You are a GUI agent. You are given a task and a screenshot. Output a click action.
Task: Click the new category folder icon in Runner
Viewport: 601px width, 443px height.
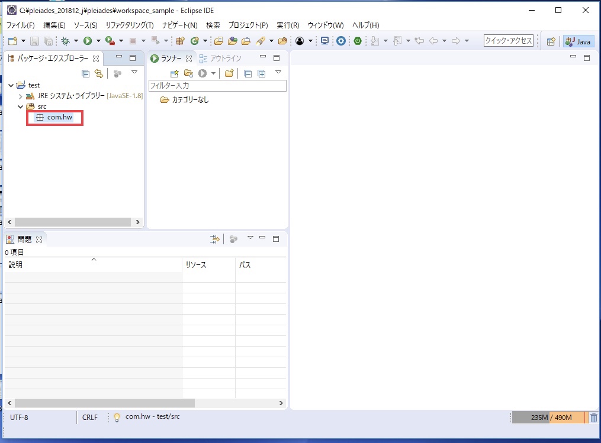(229, 73)
